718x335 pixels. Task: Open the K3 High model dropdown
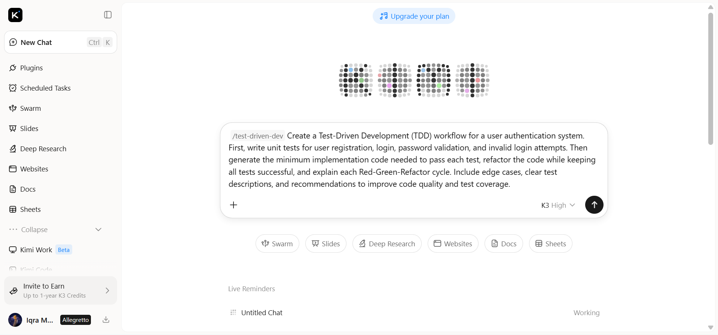pos(558,205)
